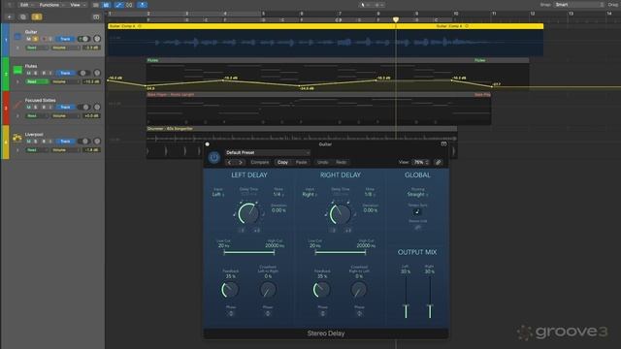Click the Flutes region in timeline
This screenshot has height=349, width=621.
click(x=338, y=76)
